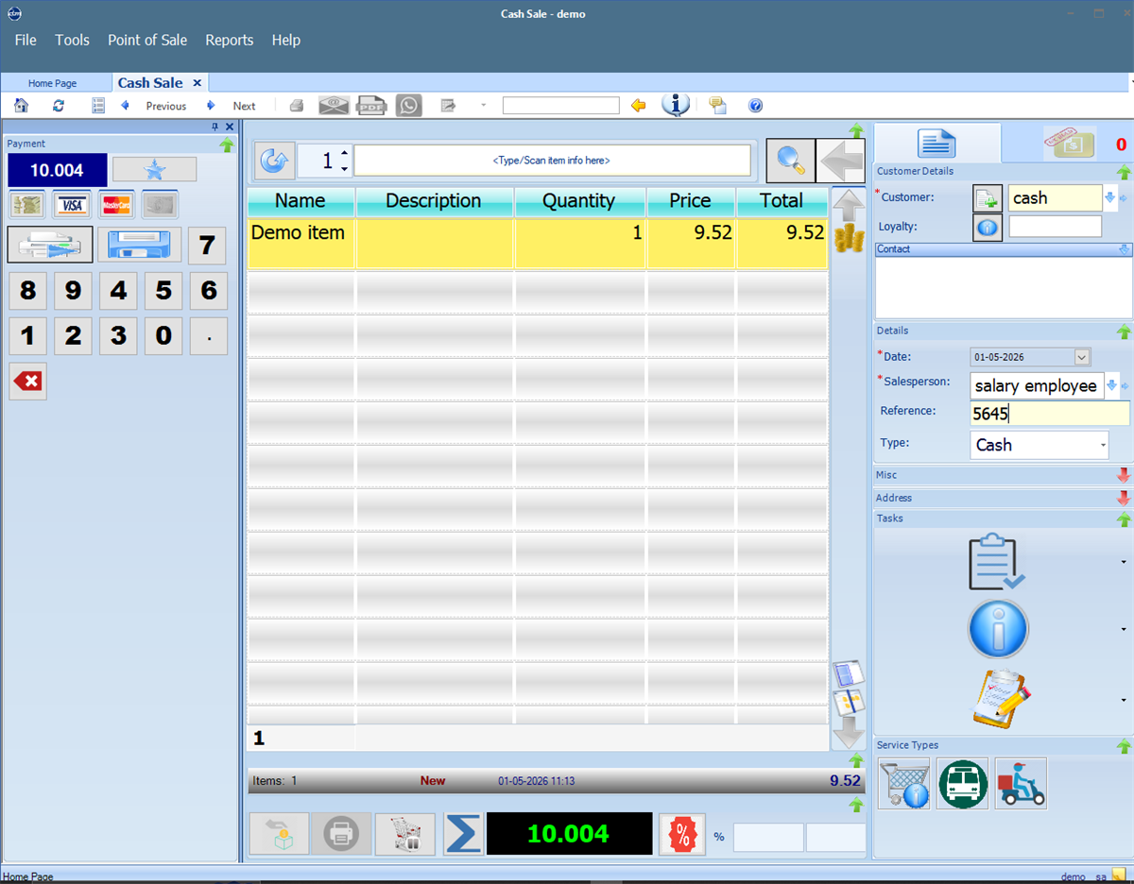This screenshot has width=1134, height=884.
Task: Click the red backspace delete key
Action: [x=28, y=382]
